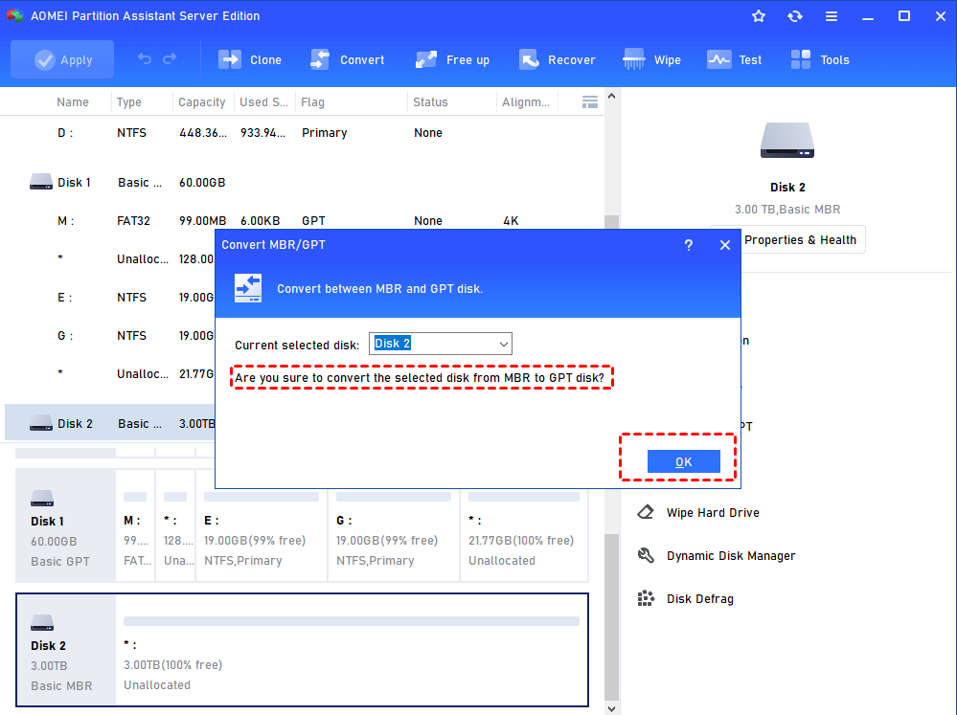The height and width of the screenshot is (715, 957).
Task: Click the Apply checkmark button
Action: point(62,59)
